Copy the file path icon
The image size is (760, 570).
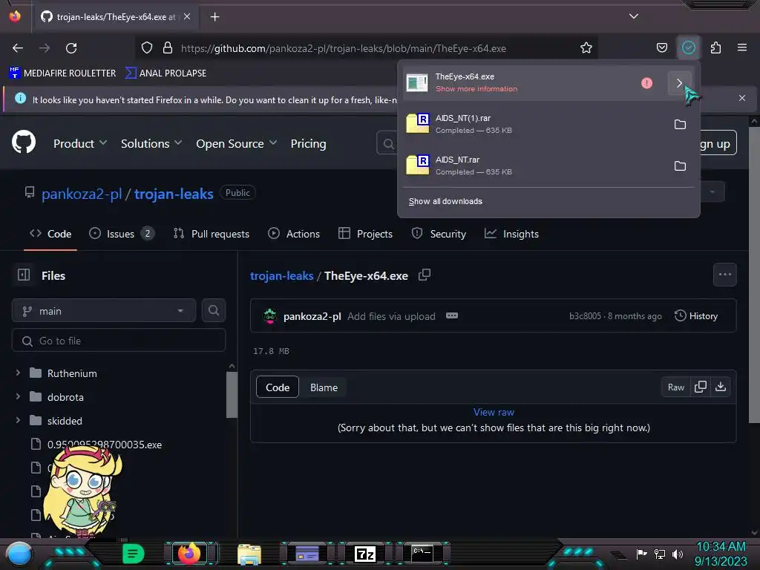[424, 275]
